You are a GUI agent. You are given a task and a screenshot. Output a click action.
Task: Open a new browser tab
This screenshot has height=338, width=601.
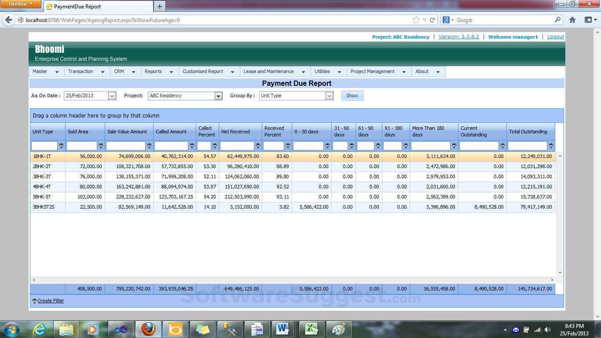click(x=159, y=6)
